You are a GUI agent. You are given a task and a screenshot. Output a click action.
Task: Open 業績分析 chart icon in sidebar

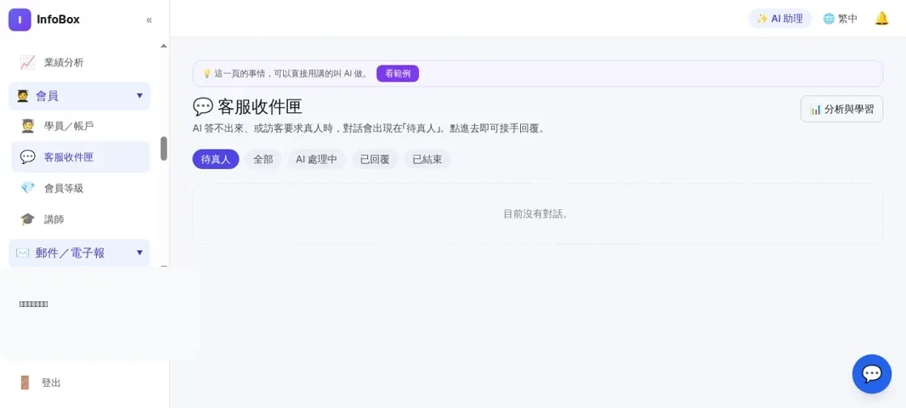click(28, 62)
